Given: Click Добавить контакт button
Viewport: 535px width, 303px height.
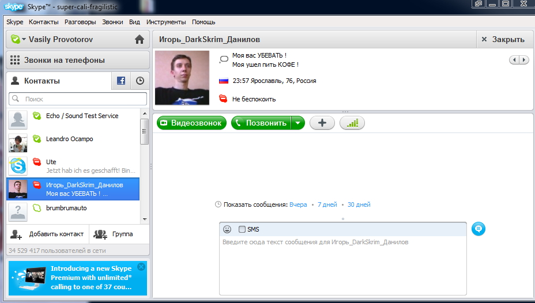Looking at the screenshot, I should point(48,234).
